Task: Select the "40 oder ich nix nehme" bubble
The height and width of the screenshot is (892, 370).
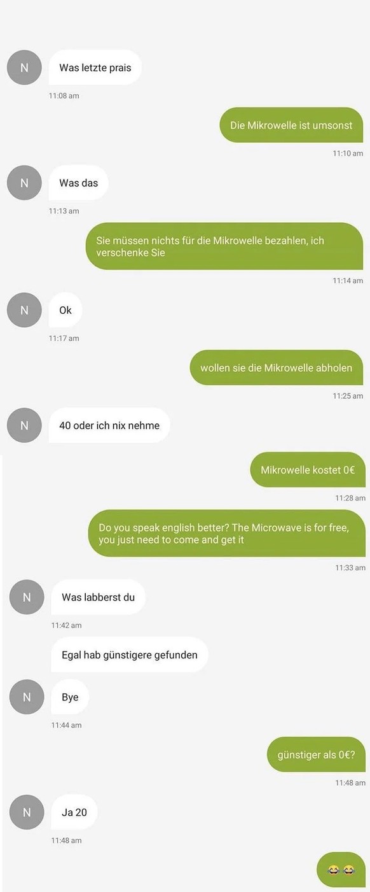Action: pyautogui.click(x=109, y=425)
